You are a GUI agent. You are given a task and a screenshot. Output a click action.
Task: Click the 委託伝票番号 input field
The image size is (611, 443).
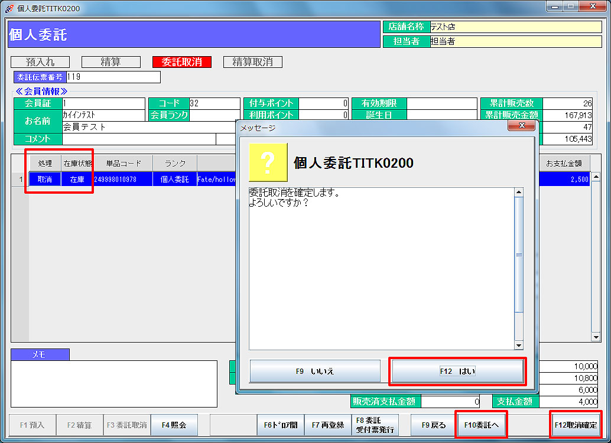pos(113,77)
